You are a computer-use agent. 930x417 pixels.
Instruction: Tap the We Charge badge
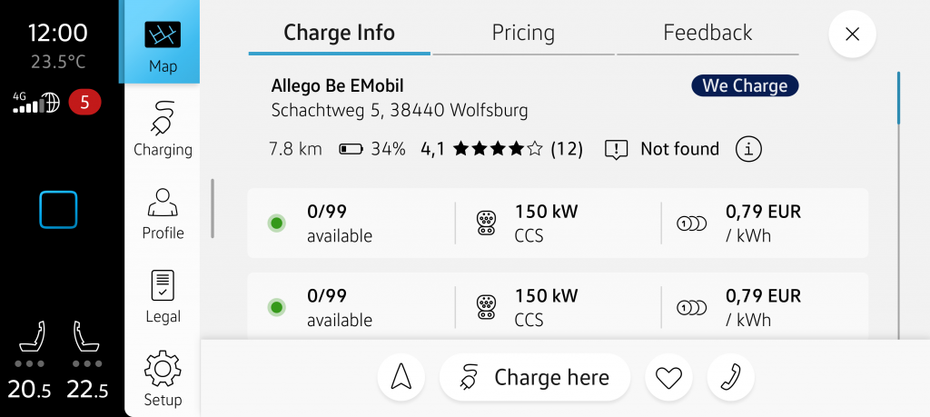[745, 86]
